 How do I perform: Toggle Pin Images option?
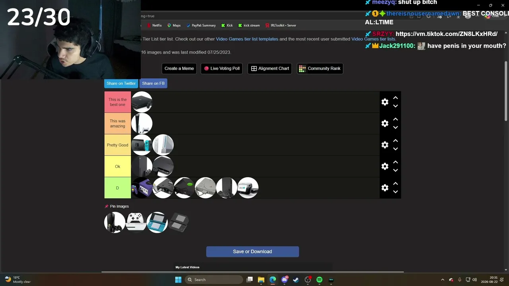coord(117,207)
